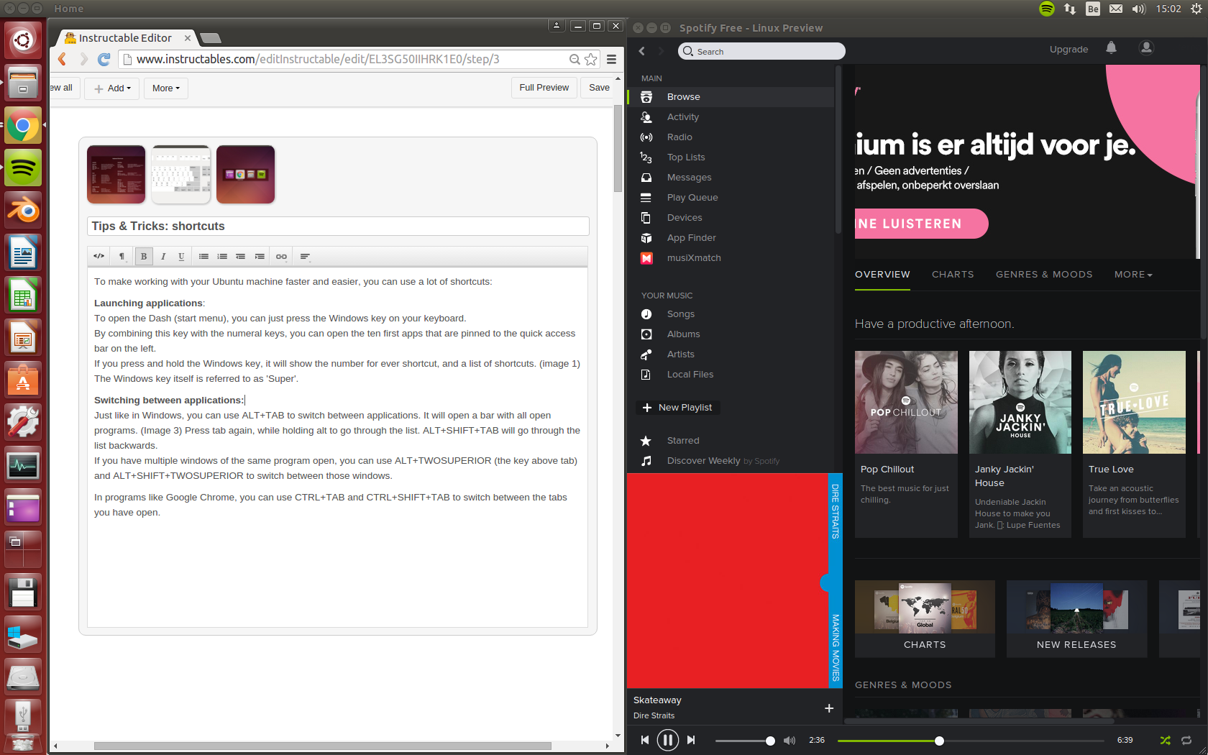Open the True Love playlist cover

(x=1134, y=402)
